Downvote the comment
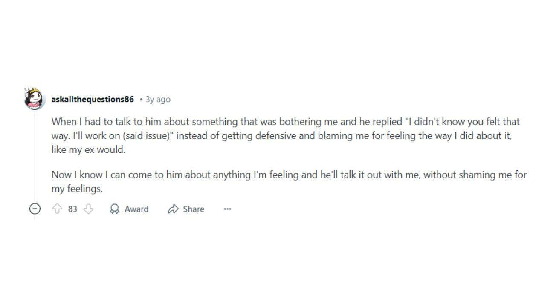Image resolution: width=533 pixels, height=298 pixels. click(88, 209)
